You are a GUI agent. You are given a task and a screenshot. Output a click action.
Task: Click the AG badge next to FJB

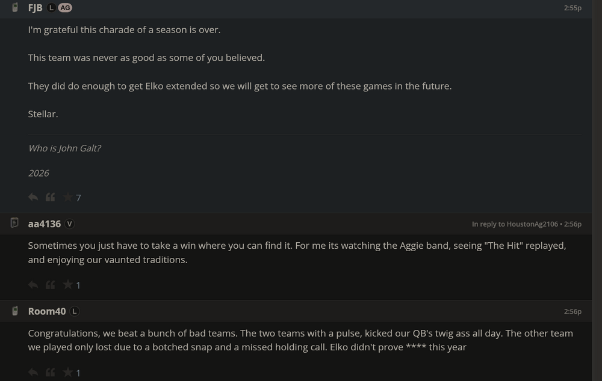pyautogui.click(x=65, y=8)
